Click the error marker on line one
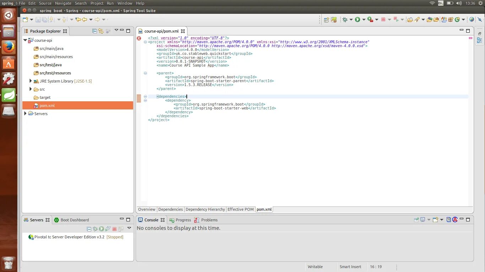 coord(139,38)
